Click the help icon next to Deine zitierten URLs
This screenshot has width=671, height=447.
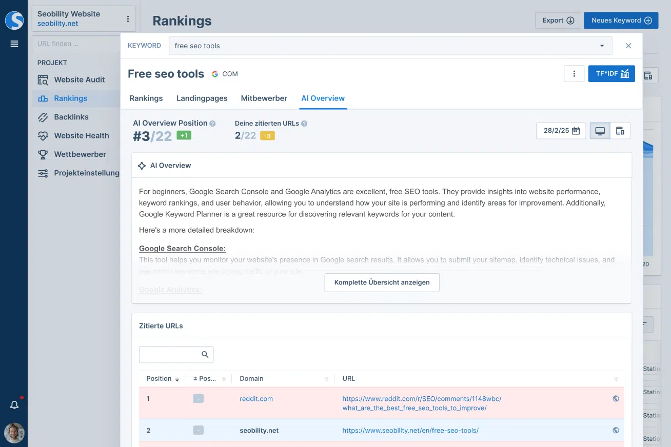(304, 124)
